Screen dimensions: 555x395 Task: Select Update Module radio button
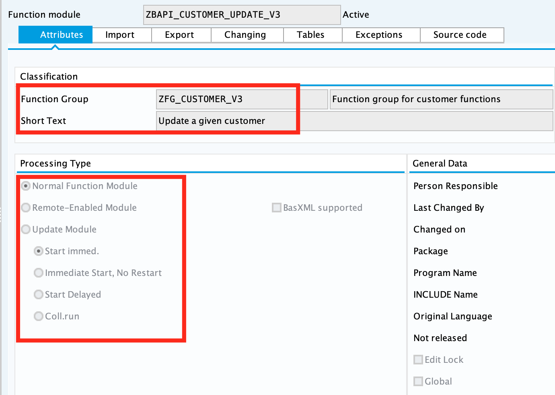(x=26, y=229)
